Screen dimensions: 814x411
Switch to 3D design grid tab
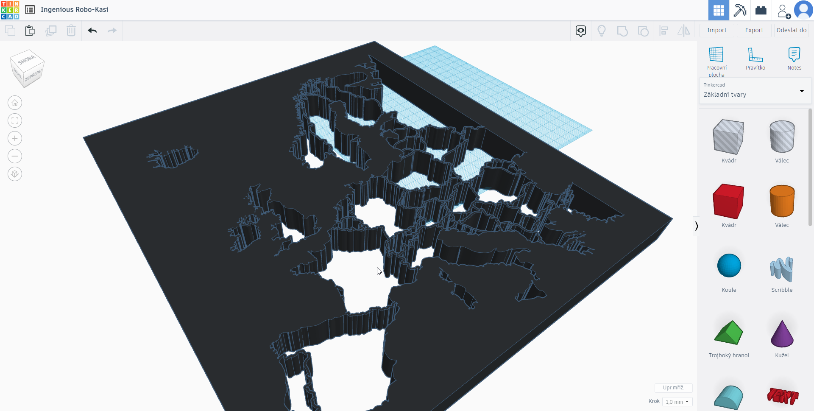(719, 10)
